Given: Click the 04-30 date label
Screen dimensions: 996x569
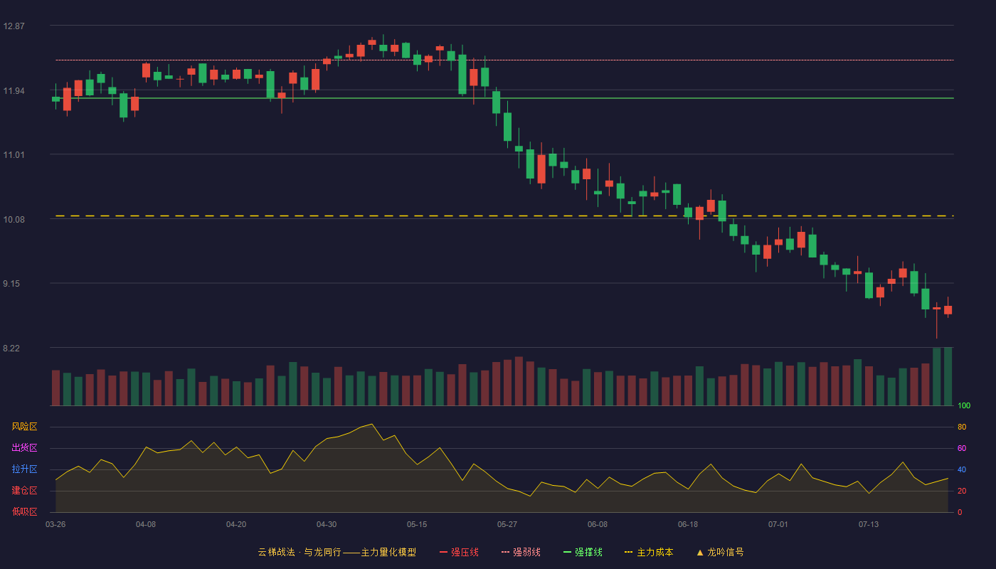Looking at the screenshot, I should pyautogui.click(x=327, y=524).
